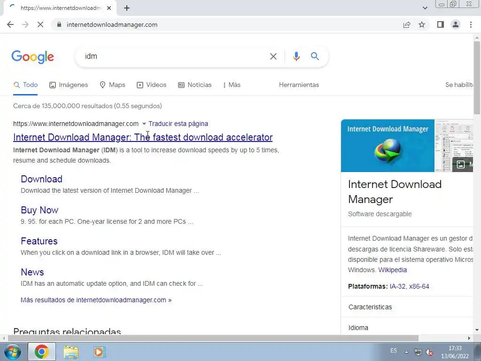Click the x86-64 platform link

(419, 286)
